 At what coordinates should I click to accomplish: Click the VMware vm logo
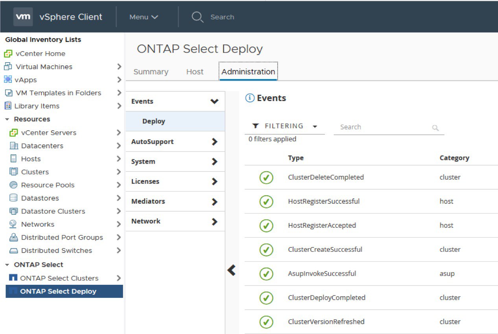tap(23, 17)
